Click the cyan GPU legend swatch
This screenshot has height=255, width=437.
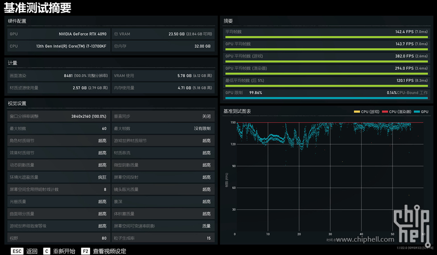[416, 112]
